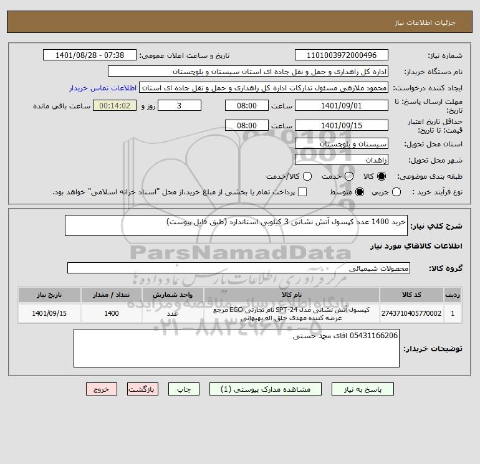The height and width of the screenshot is (464, 480).
Task: Click the general description text area
Action: click(x=236, y=225)
